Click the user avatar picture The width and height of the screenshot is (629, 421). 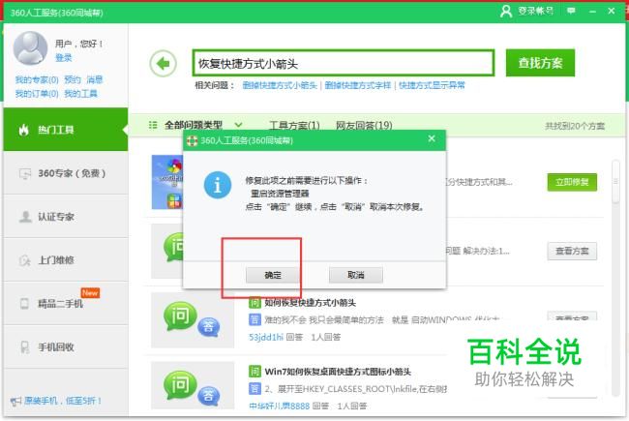31,48
